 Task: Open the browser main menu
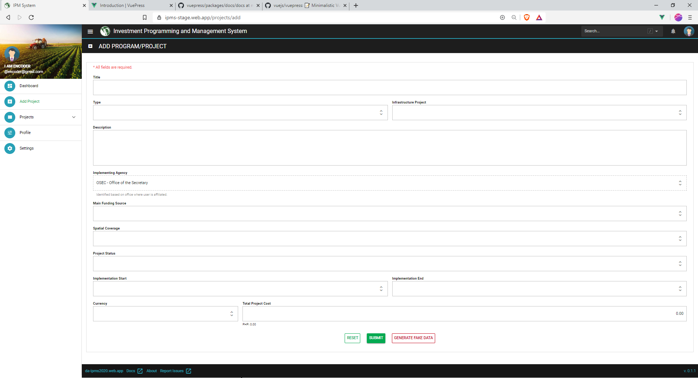click(x=690, y=17)
